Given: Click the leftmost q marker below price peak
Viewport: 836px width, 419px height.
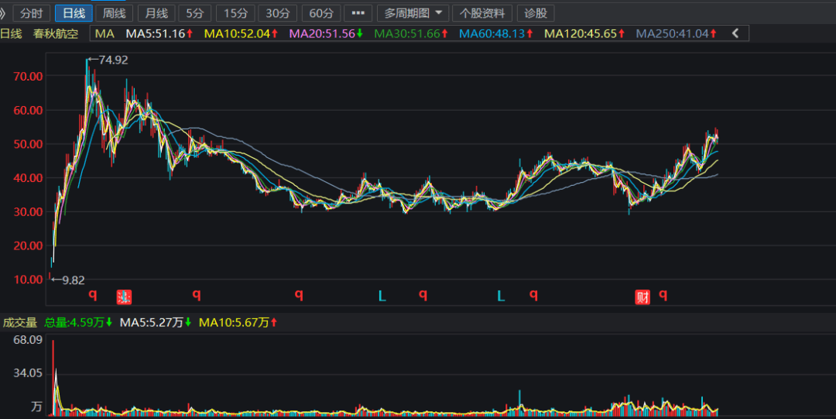Looking at the screenshot, I should [92, 294].
